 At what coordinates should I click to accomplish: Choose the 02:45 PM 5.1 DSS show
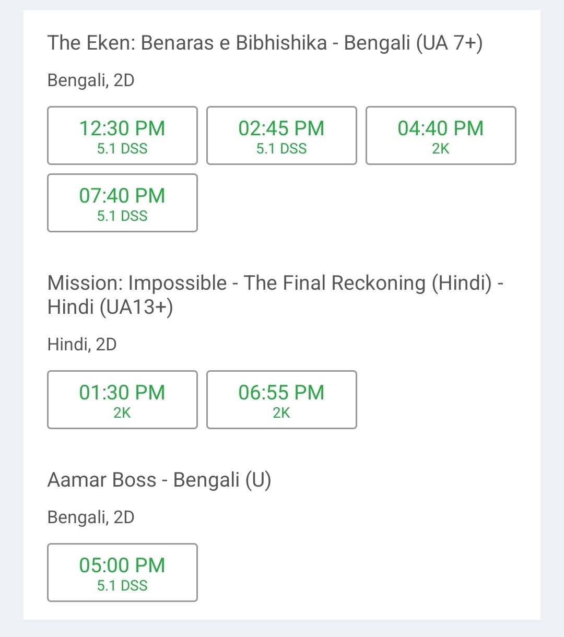[281, 136]
